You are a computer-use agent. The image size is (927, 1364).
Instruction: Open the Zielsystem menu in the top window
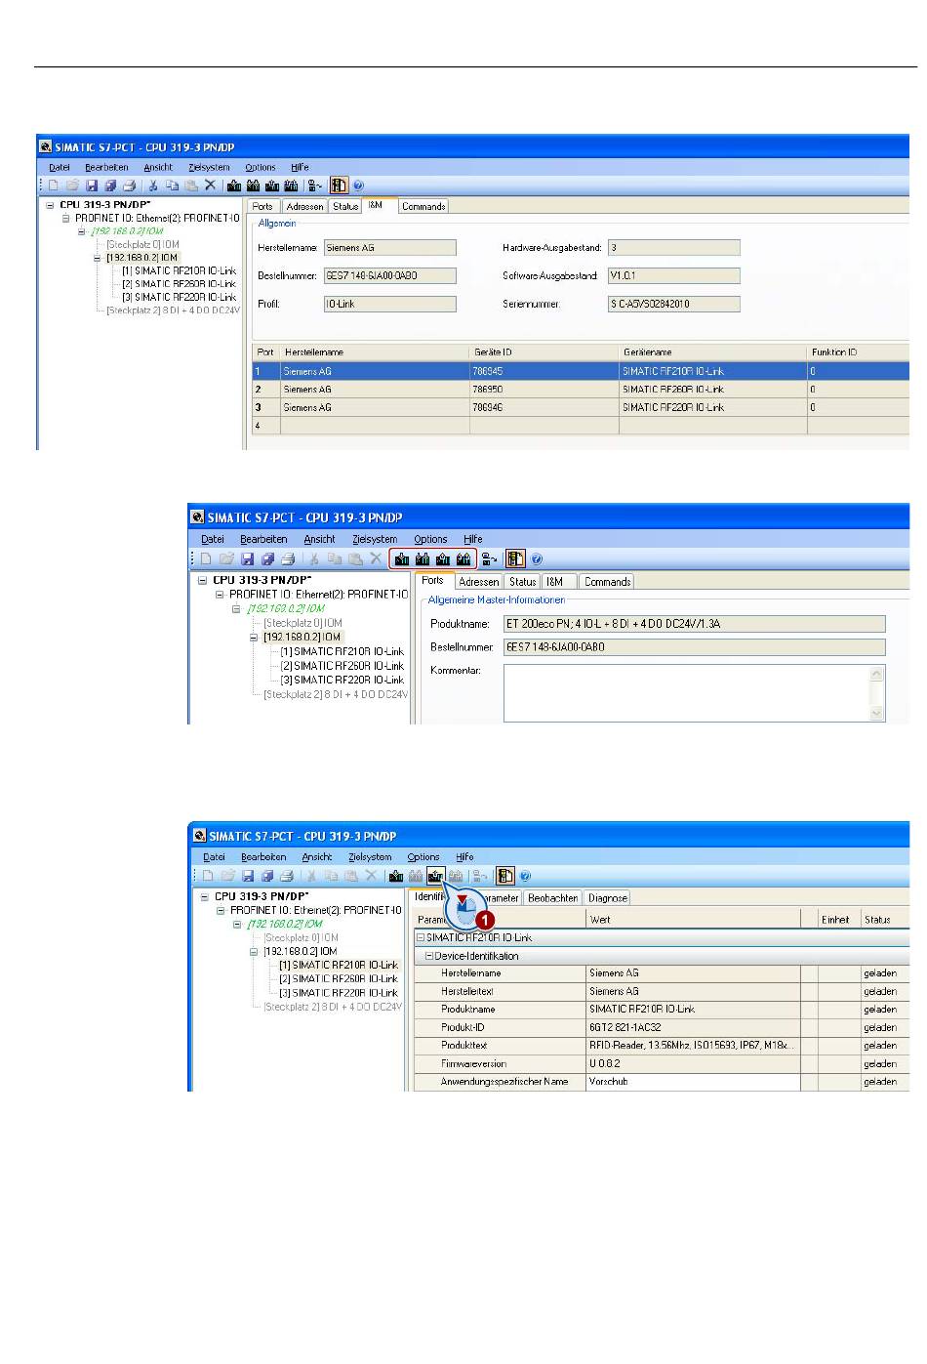point(209,167)
